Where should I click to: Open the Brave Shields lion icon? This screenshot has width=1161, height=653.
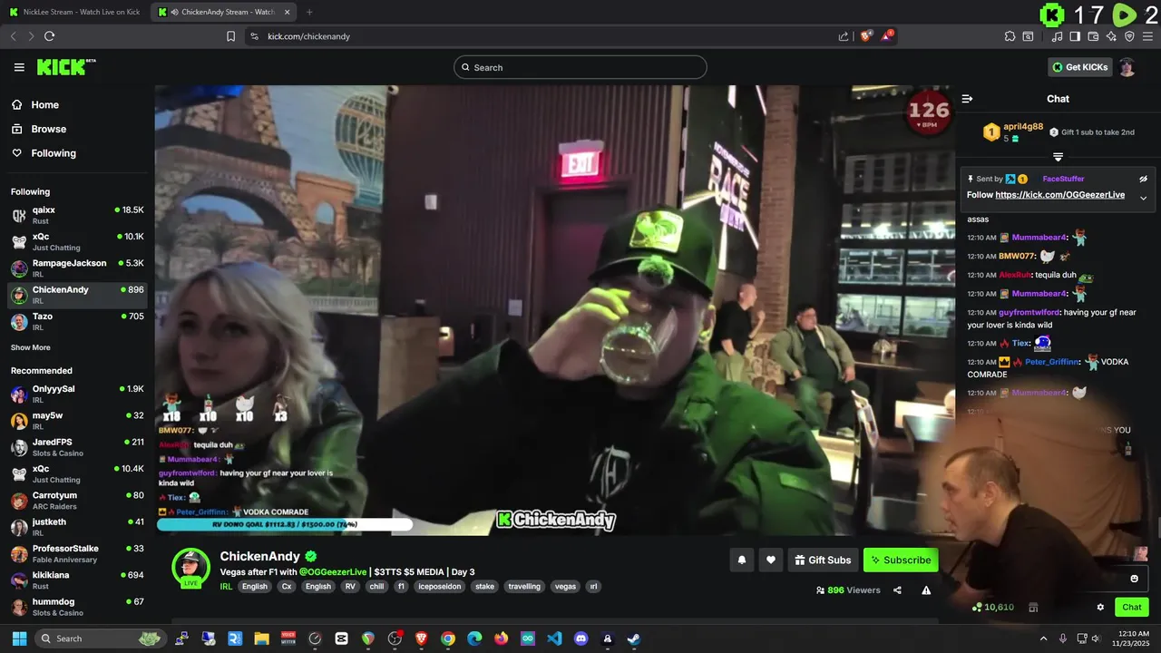[866, 36]
